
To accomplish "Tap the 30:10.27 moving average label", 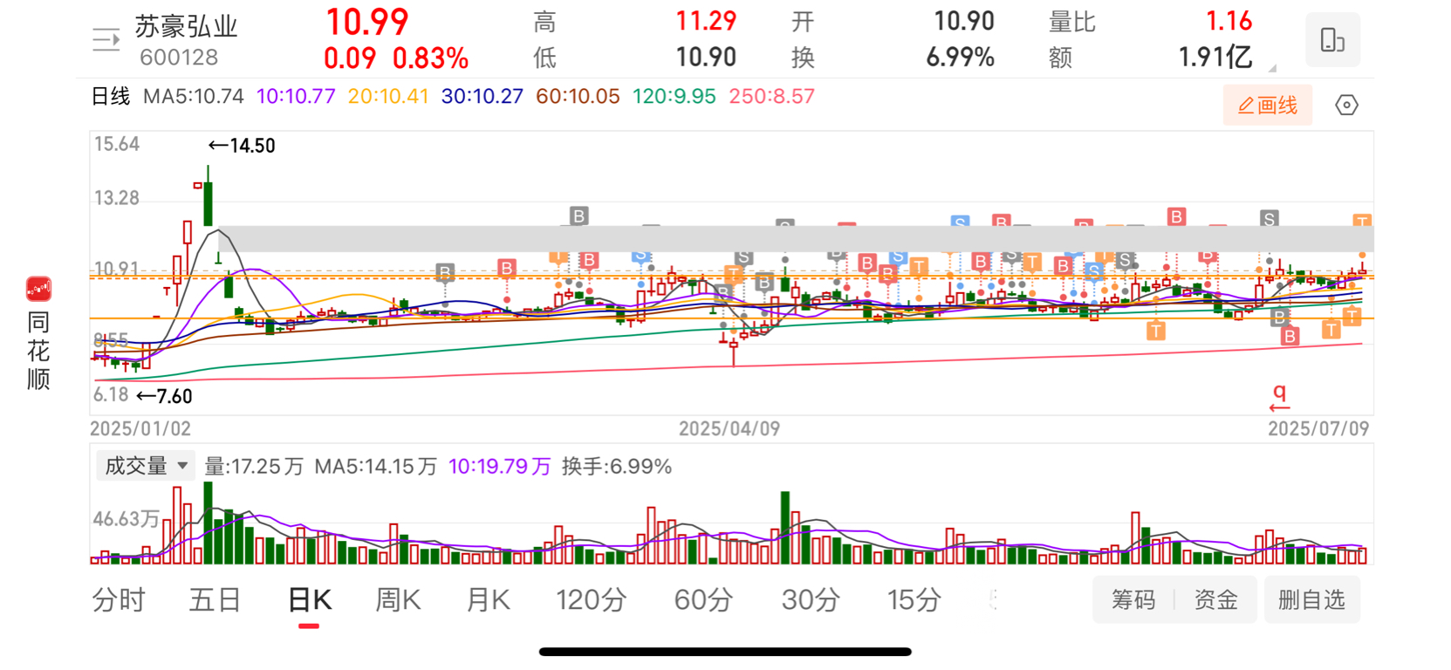I will (483, 96).
